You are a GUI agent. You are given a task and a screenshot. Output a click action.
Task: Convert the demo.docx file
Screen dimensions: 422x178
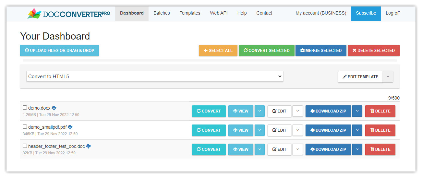209,111
